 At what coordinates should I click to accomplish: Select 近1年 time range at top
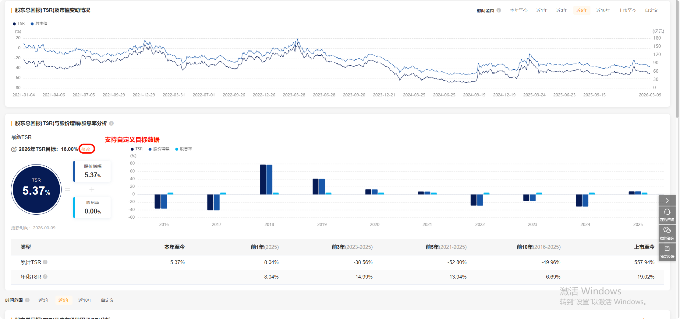(x=542, y=10)
